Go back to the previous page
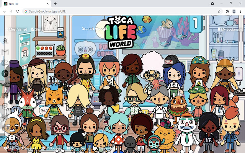 coord(5,11)
